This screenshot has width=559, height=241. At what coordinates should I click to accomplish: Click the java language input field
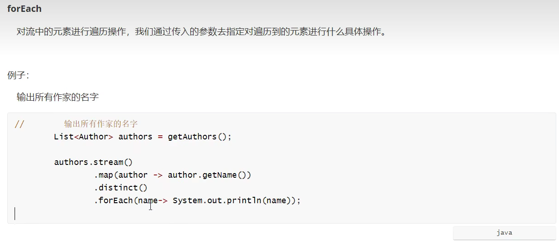(504, 233)
